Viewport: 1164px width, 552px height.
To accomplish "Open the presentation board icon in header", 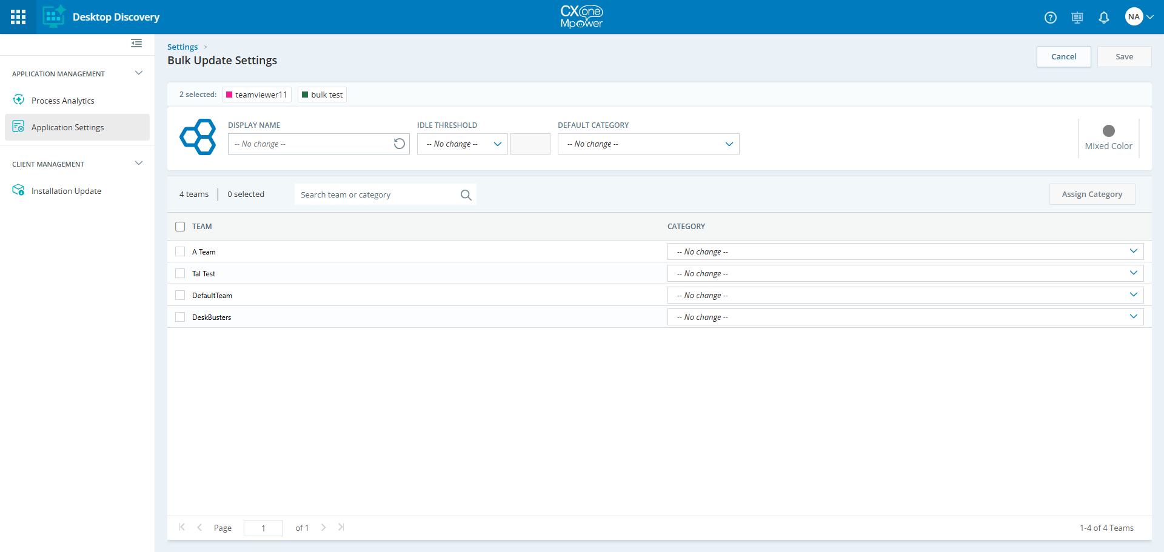I will tap(1077, 18).
